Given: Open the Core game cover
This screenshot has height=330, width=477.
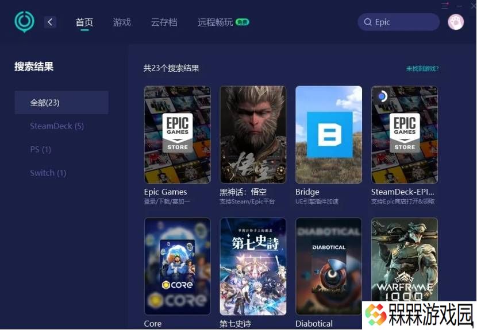Looking at the screenshot, I should [178, 266].
